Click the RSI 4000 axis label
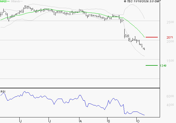 (170, 105)
